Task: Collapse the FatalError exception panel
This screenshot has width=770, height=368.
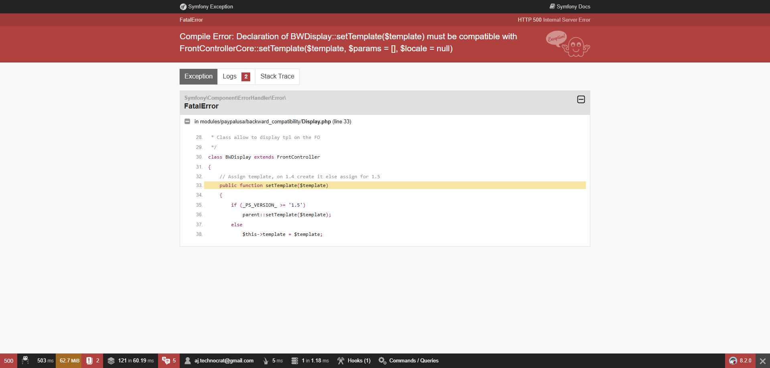Action: [x=581, y=99]
